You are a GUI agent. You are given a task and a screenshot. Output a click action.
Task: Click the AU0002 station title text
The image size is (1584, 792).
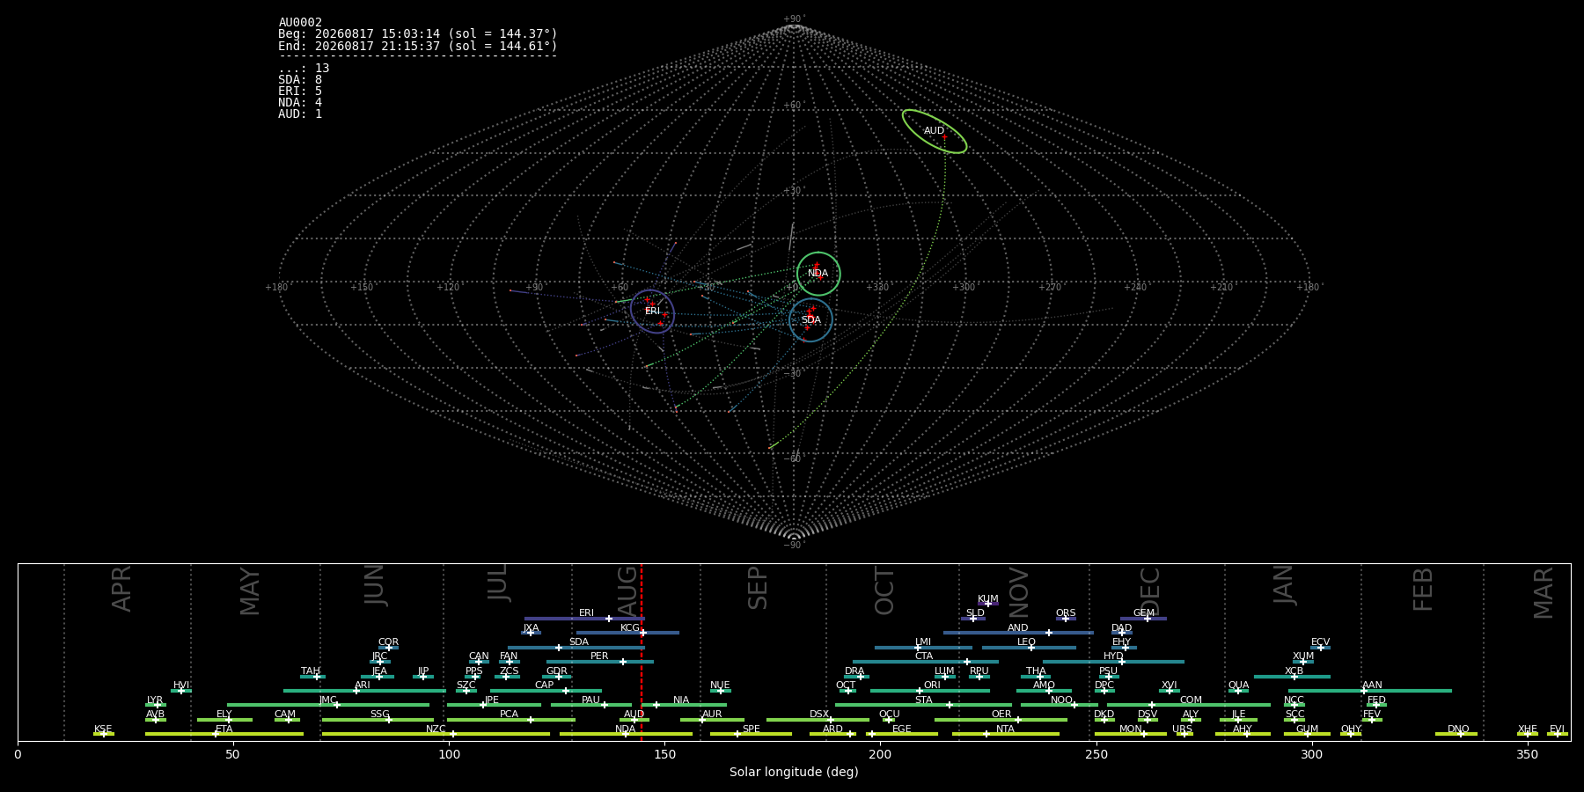(300, 23)
